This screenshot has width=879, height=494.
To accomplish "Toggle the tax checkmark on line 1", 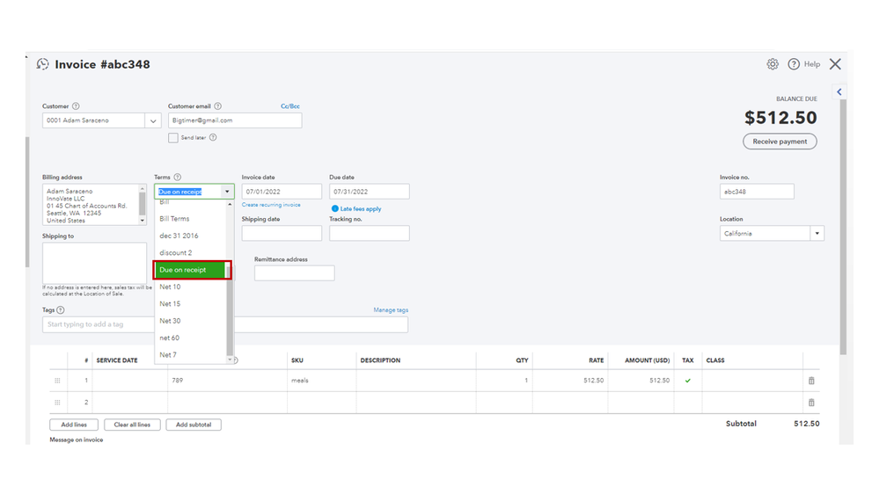I will [688, 381].
